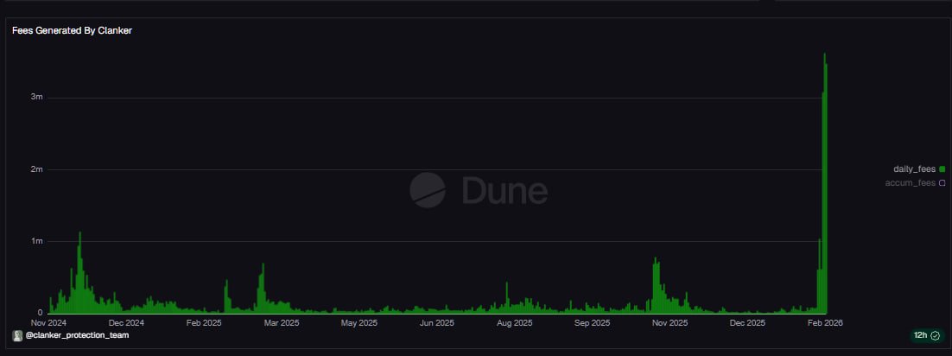The width and height of the screenshot is (952, 356).
Task: Enable the accum_fees legend series
Action: [x=915, y=183]
